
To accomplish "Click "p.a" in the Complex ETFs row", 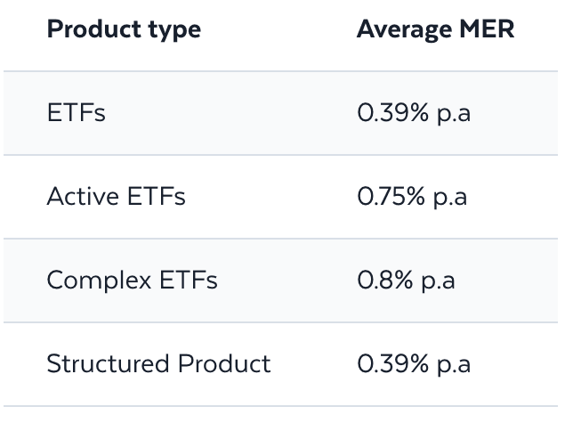I will [x=439, y=281].
